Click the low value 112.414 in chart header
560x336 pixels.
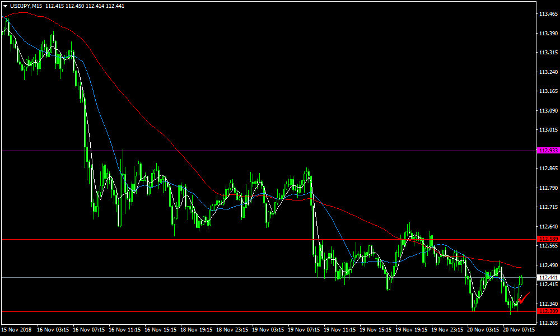click(x=95, y=6)
